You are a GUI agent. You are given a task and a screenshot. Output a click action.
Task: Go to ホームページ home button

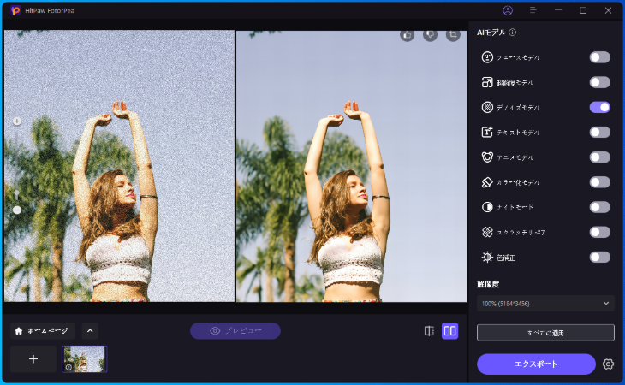pyautogui.click(x=43, y=331)
